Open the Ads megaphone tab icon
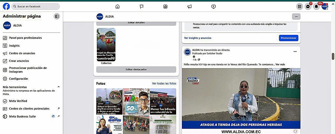The height and width of the screenshot is (134, 335). 189,7
